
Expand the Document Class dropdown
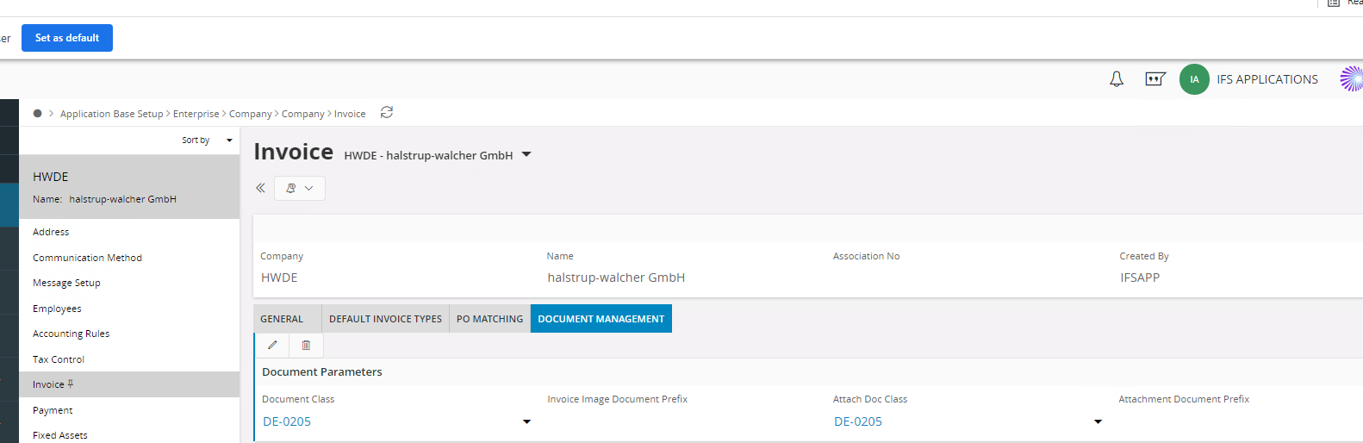tap(526, 421)
